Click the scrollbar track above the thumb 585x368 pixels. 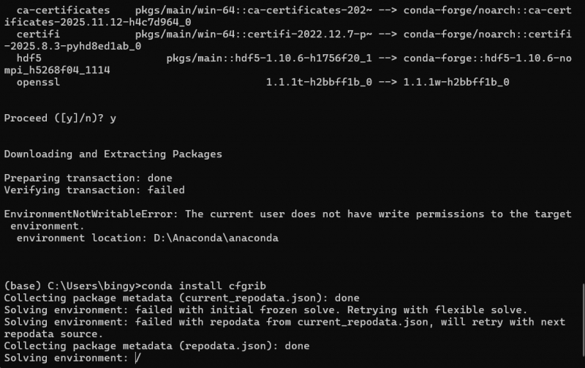click(582, 146)
